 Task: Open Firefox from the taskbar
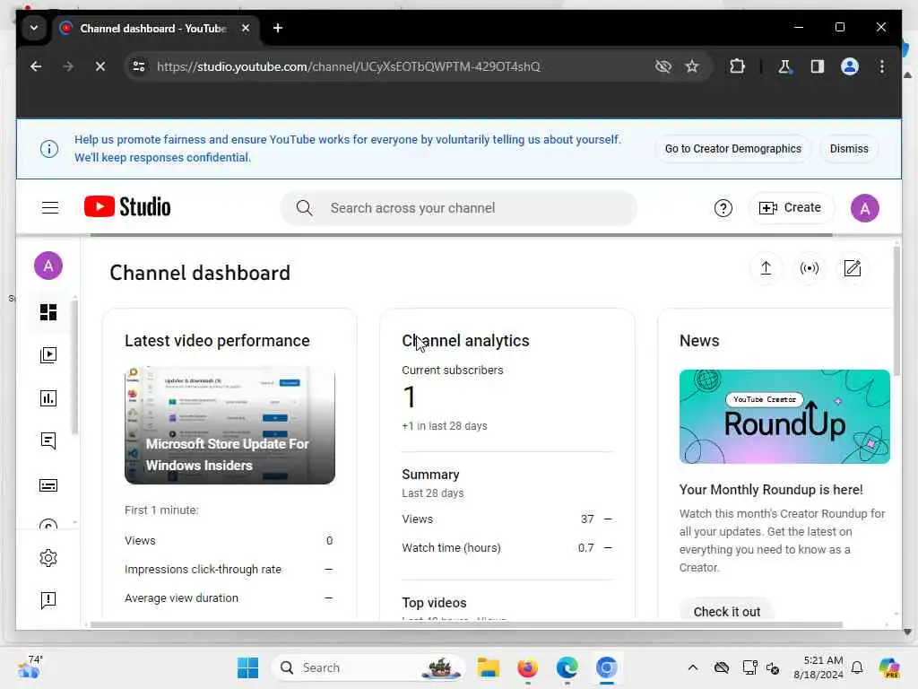pyautogui.click(x=527, y=667)
